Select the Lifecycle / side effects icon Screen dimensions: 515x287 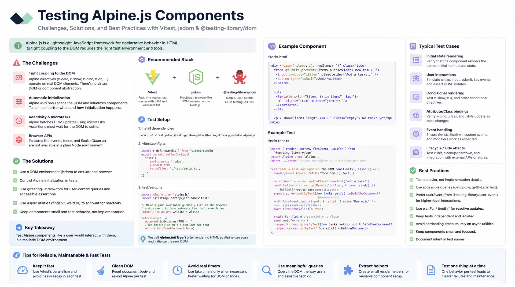[416, 152]
